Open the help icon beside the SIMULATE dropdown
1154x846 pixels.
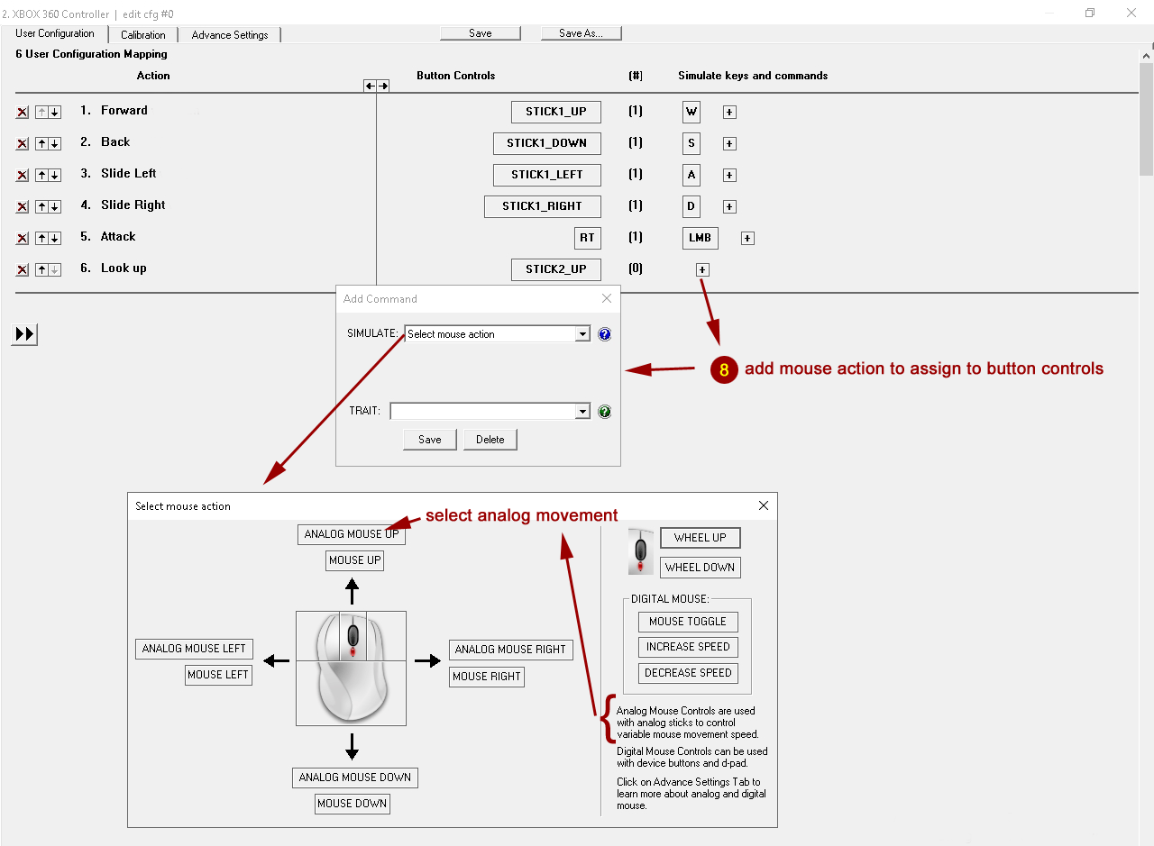pos(605,334)
